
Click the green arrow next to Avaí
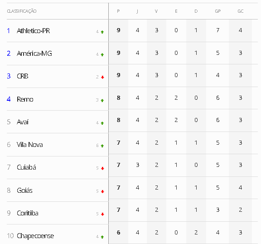click(x=102, y=123)
